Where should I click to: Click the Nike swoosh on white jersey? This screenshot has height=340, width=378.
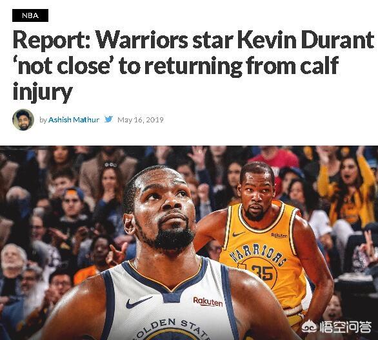pos(138,302)
